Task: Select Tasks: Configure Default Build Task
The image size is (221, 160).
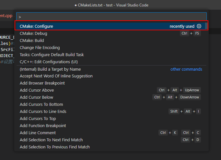Action: pyautogui.click(x=52, y=55)
